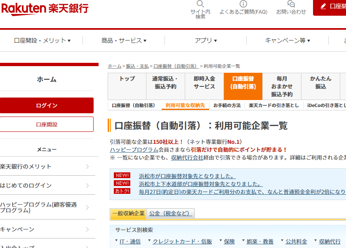The width and height of the screenshot is (346, 248).
Task: Select 毎月おまかせ振込予約 tab
Action: point(282,86)
